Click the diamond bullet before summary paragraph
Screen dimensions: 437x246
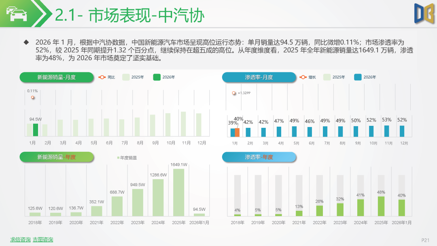pos(26,42)
